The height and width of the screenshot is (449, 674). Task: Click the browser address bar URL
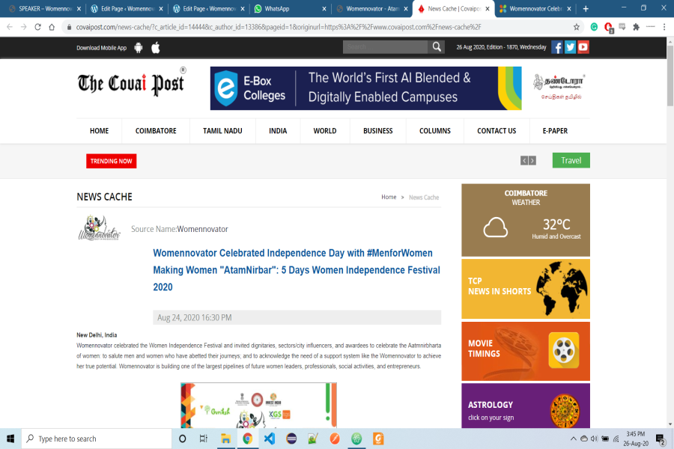279,27
